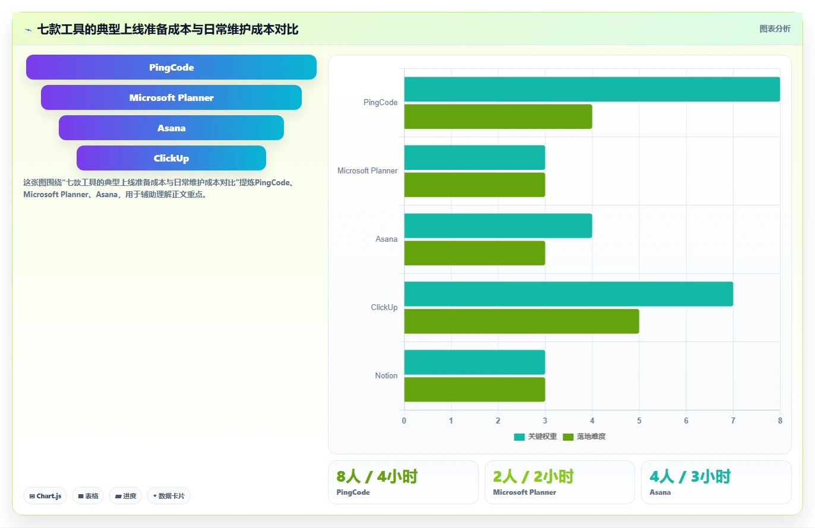This screenshot has width=815, height=528.
Task: Click the ClickUp y-axis label
Action: pyautogui.click(x=384, y=308)
